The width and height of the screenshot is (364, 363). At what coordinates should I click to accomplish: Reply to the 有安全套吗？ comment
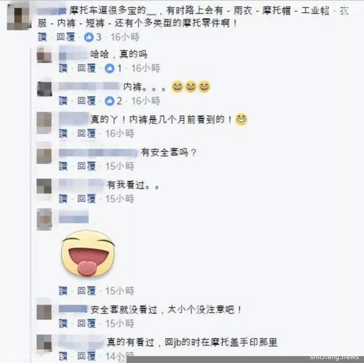pyautogui.click(x=87, y=166)
